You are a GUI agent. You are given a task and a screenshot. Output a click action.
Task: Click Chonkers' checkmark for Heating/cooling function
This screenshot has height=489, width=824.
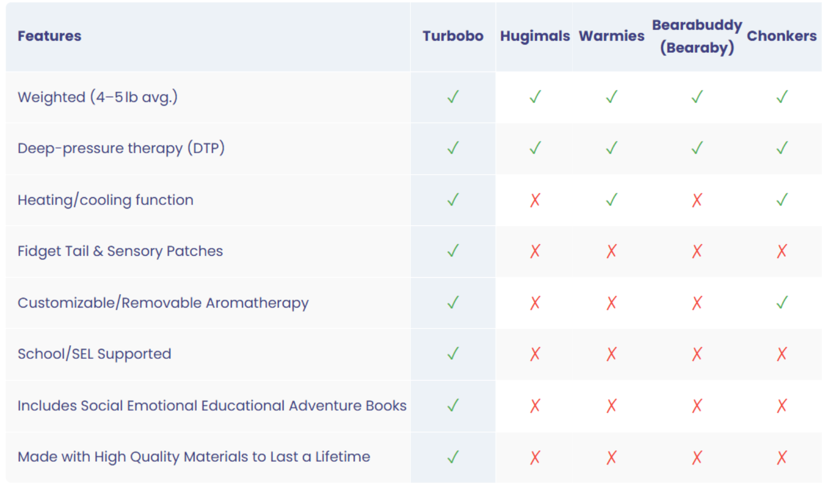point(782,200)
